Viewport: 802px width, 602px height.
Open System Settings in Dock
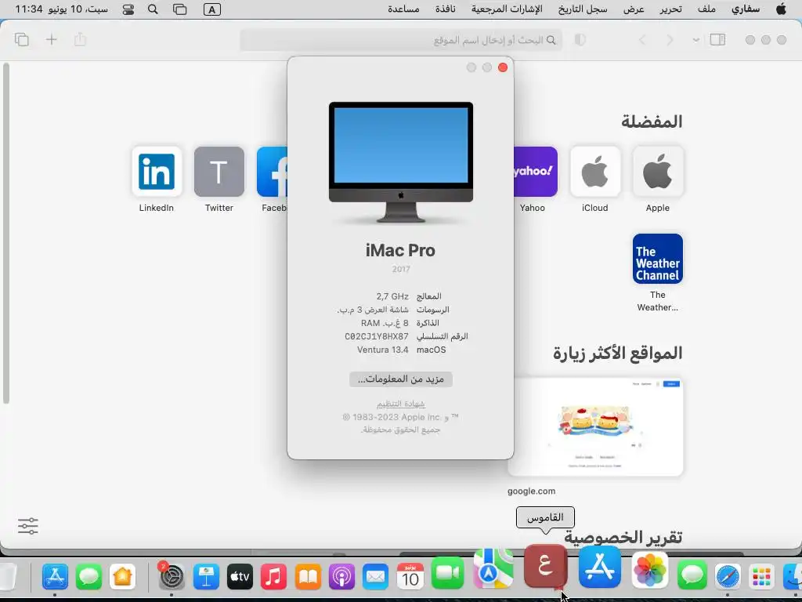(172, 576)
